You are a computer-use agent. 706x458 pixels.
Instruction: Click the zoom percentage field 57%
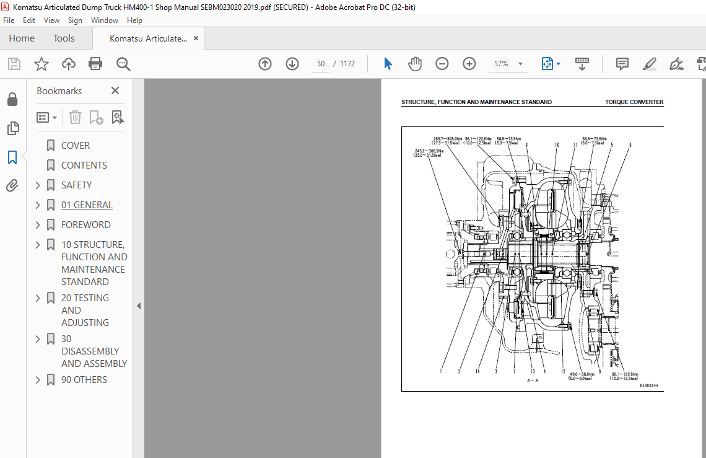click(x=501, y=64)
